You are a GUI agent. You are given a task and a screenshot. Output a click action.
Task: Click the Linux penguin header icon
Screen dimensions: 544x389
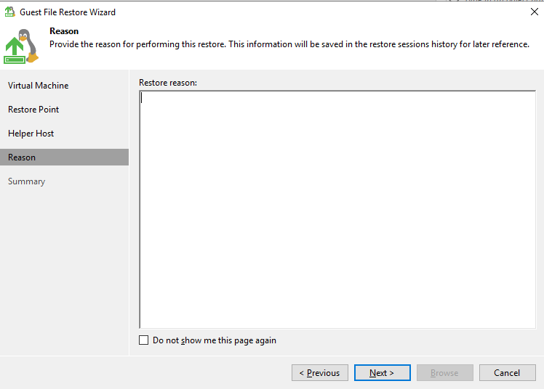coord(26,42)
